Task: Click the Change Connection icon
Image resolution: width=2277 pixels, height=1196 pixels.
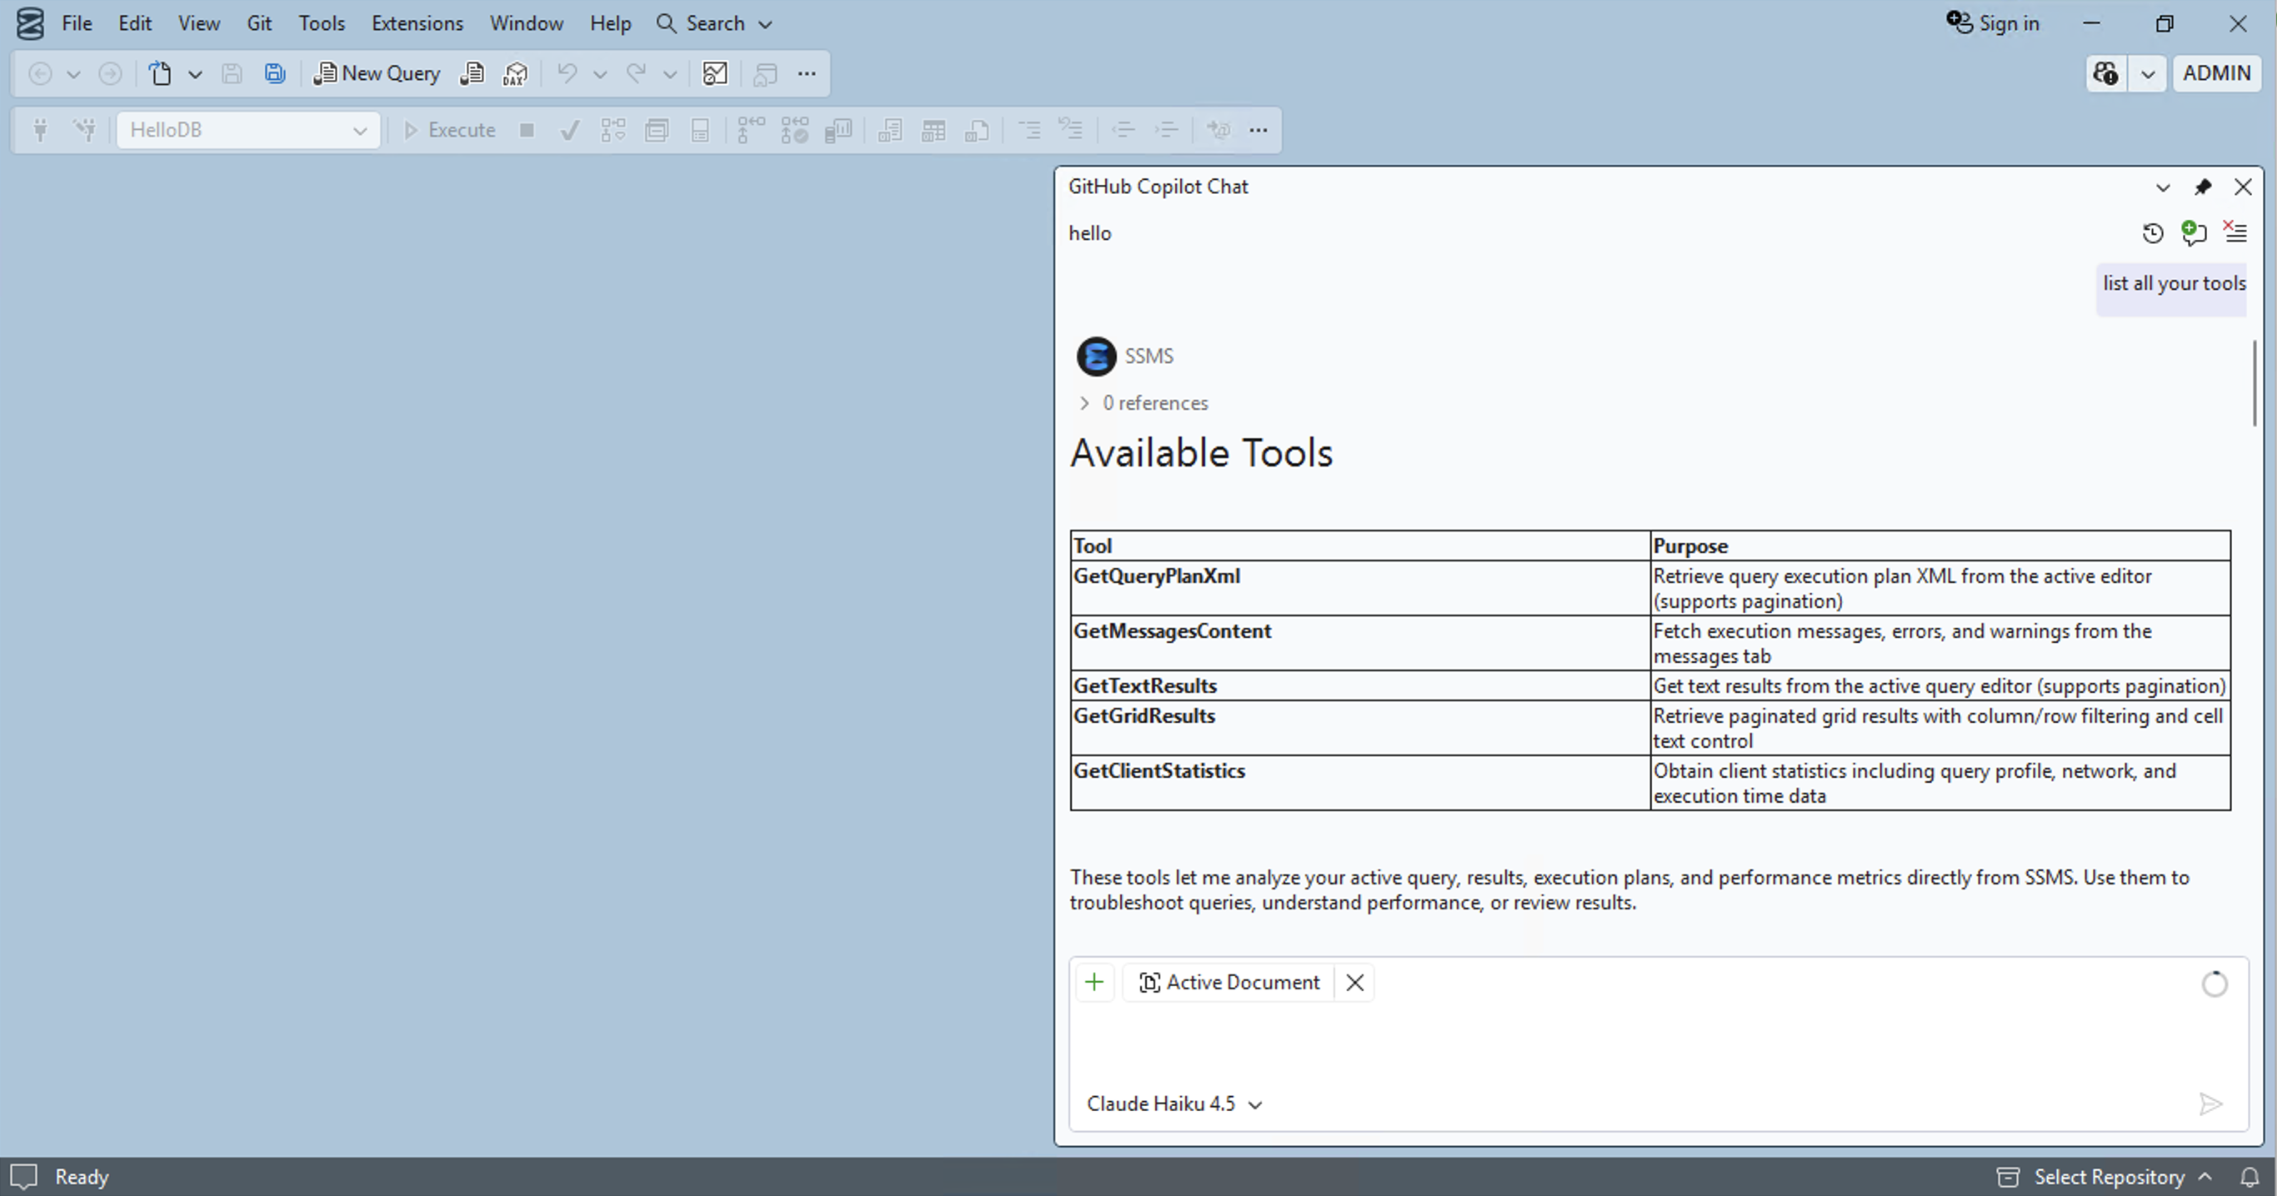Action: pos(84,130)
